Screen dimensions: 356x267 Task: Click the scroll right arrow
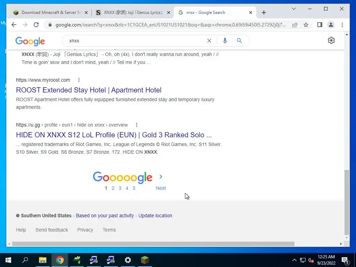coord(341,244)
